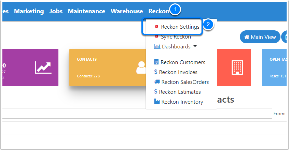The width and height of the screenshot is (289, 150).
Task: Click the building icon on red card
Action: coord(237,67)
